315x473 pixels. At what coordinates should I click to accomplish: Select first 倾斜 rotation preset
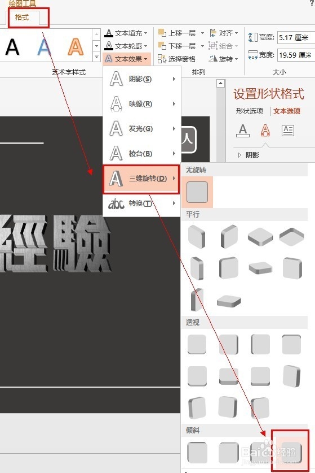pyautogui.click(x=197, y=453)
